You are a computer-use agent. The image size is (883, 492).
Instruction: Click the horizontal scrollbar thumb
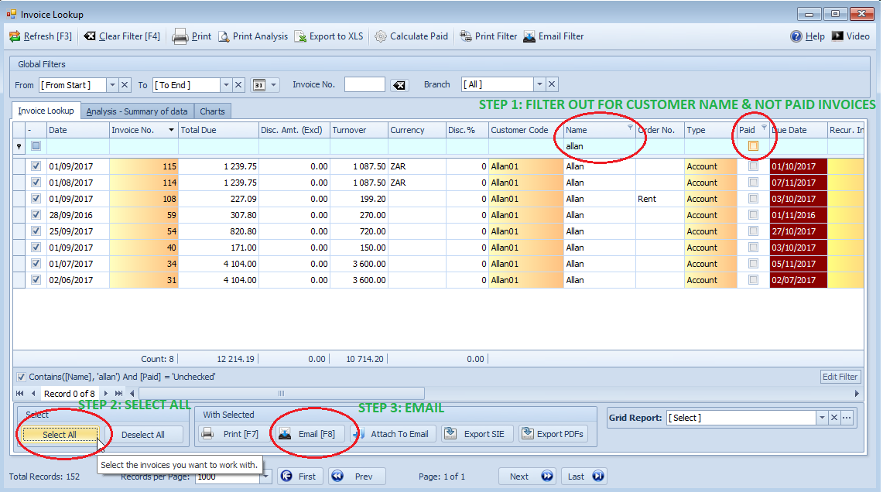coord(282,394)
